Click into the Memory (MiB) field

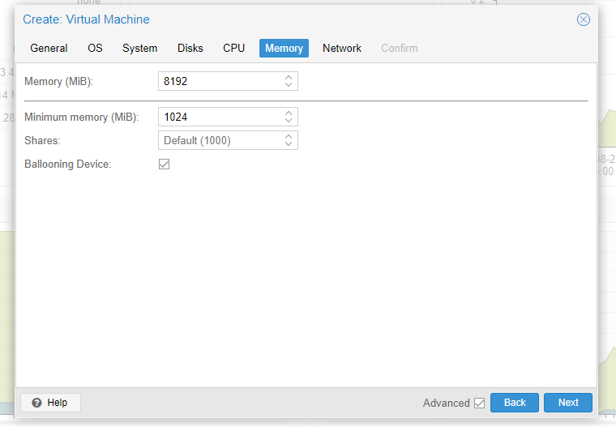coord(219,82)
